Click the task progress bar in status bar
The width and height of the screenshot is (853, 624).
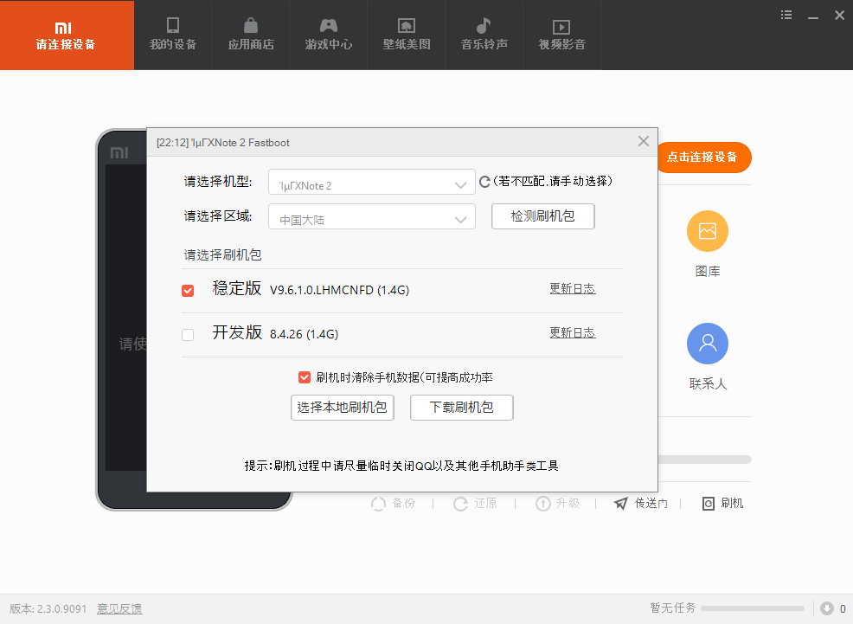click(x=752, y=609)
